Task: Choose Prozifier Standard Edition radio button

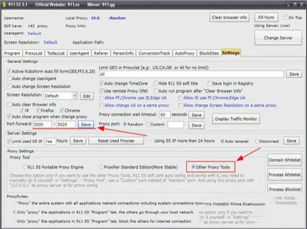Action: [x=101, y=167]
